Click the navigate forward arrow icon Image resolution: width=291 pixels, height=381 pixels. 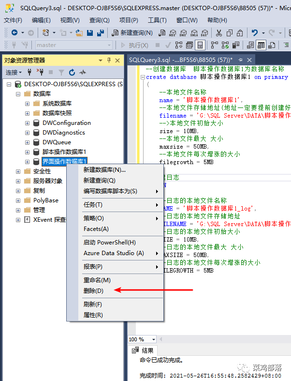coord(31,33)
